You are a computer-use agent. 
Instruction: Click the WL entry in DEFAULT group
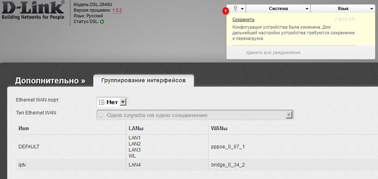pyautogui.click(x=132, y=156)
